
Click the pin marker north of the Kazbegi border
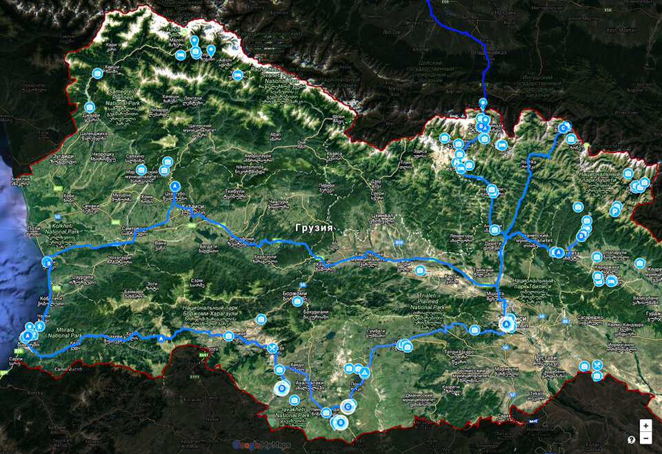click(483, 103)
